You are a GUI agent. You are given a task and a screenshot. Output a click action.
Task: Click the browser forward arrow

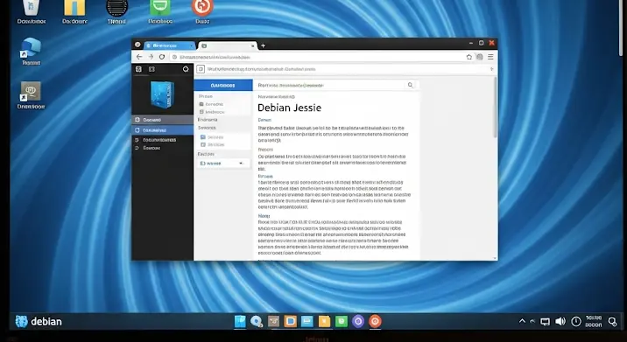tap(151, 57)
